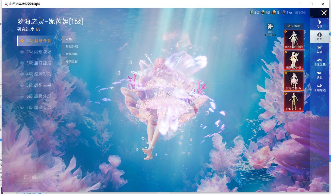
Task: Click the currency icon next to 865
Action: 263,13
